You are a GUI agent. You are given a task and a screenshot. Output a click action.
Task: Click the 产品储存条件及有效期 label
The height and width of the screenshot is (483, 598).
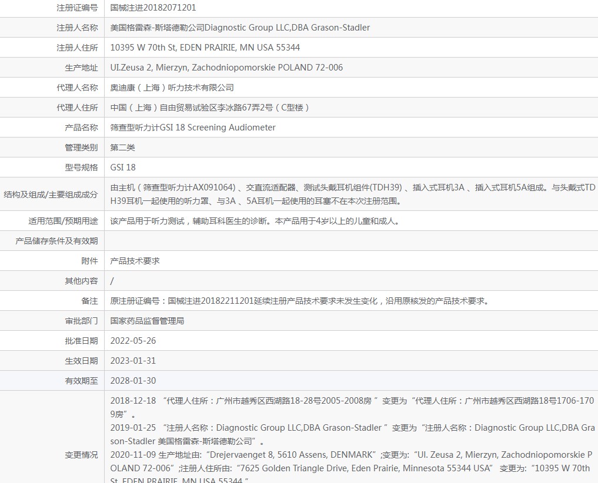coord(56,241)
